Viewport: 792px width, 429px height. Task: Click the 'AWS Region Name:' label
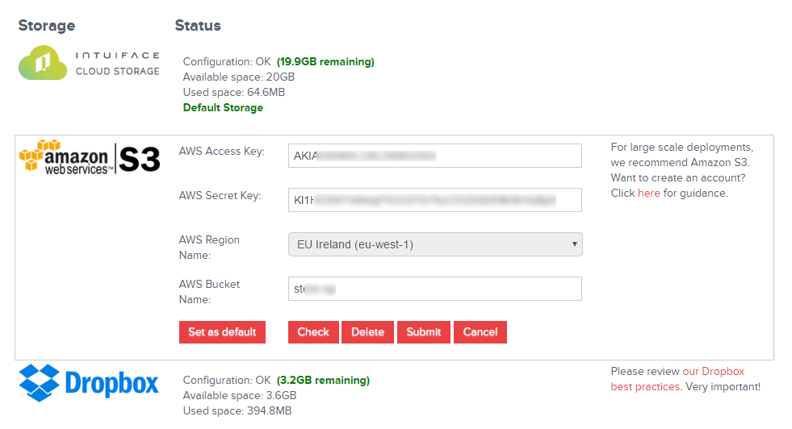coord(209,248)
